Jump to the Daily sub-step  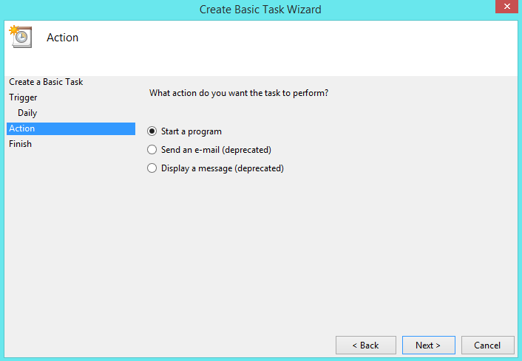pos(27,113)
